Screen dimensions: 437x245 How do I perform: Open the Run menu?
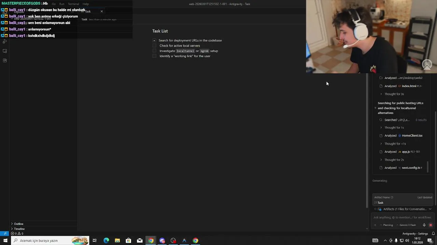(62, 4)
